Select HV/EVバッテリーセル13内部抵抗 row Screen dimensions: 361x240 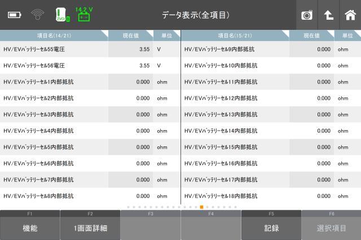[x=271, y=114]
